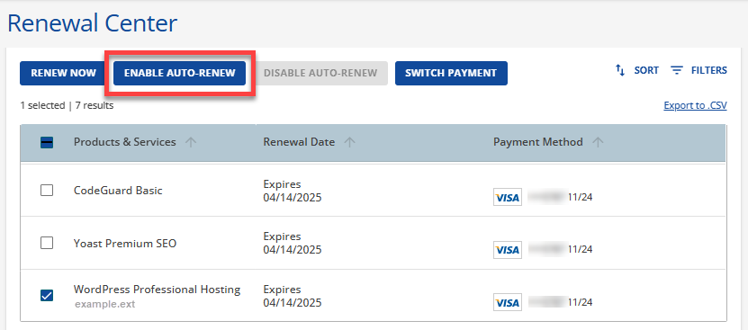748x330 pixels.
Task: Click the Renewal Date column header
Action: [299, 142]
